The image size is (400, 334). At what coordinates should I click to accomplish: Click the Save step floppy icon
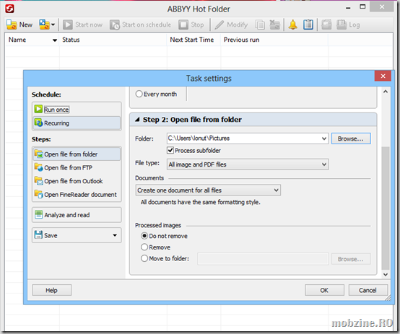(38, 235)
